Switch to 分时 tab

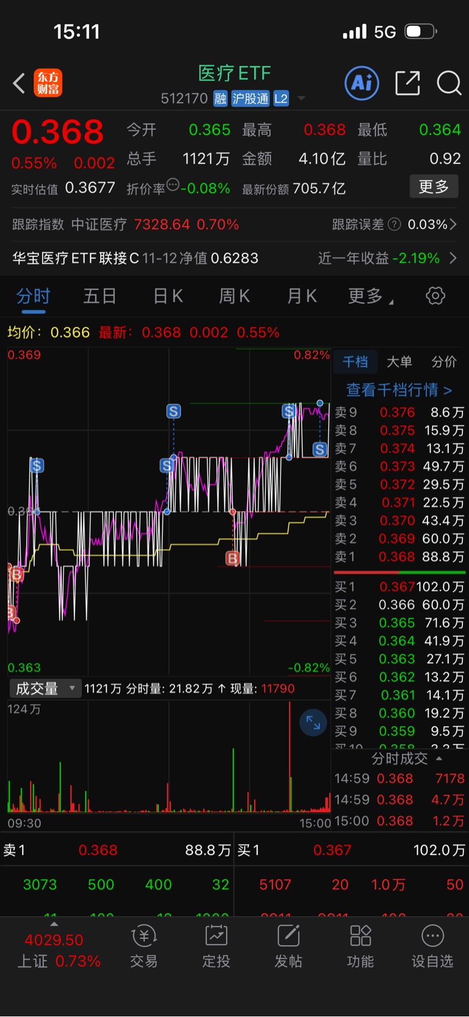tap(33, 297)
